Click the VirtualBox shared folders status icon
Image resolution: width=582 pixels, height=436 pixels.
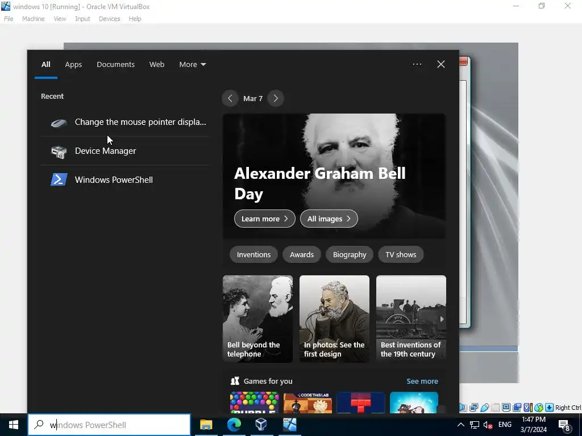click(x=495, y=408)
